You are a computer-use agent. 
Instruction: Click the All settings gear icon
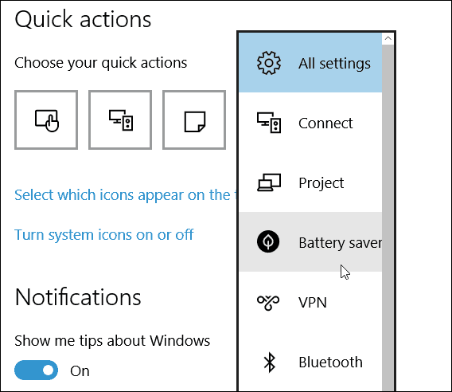tap(269, 63)
